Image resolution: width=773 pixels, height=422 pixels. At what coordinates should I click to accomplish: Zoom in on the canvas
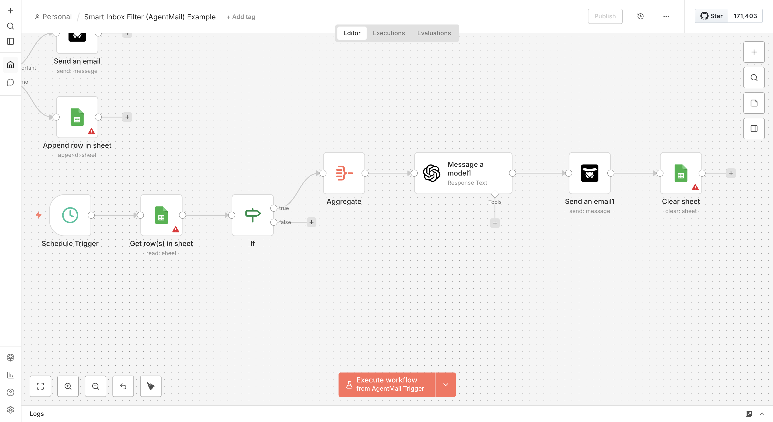point(68,386)
